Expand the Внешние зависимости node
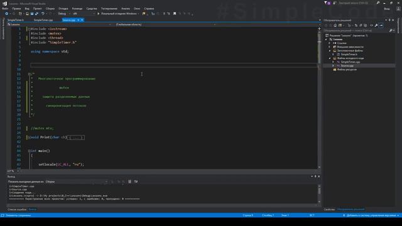 click(330, 47)
